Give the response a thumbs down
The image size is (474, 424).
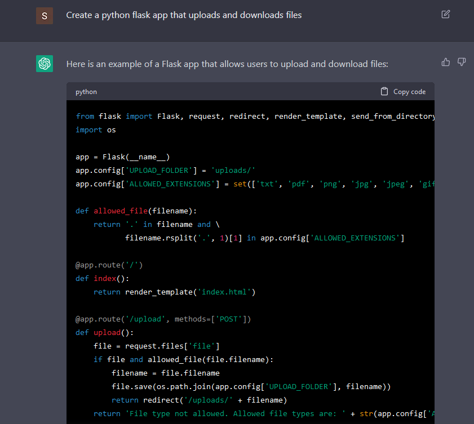click(461, 62)
